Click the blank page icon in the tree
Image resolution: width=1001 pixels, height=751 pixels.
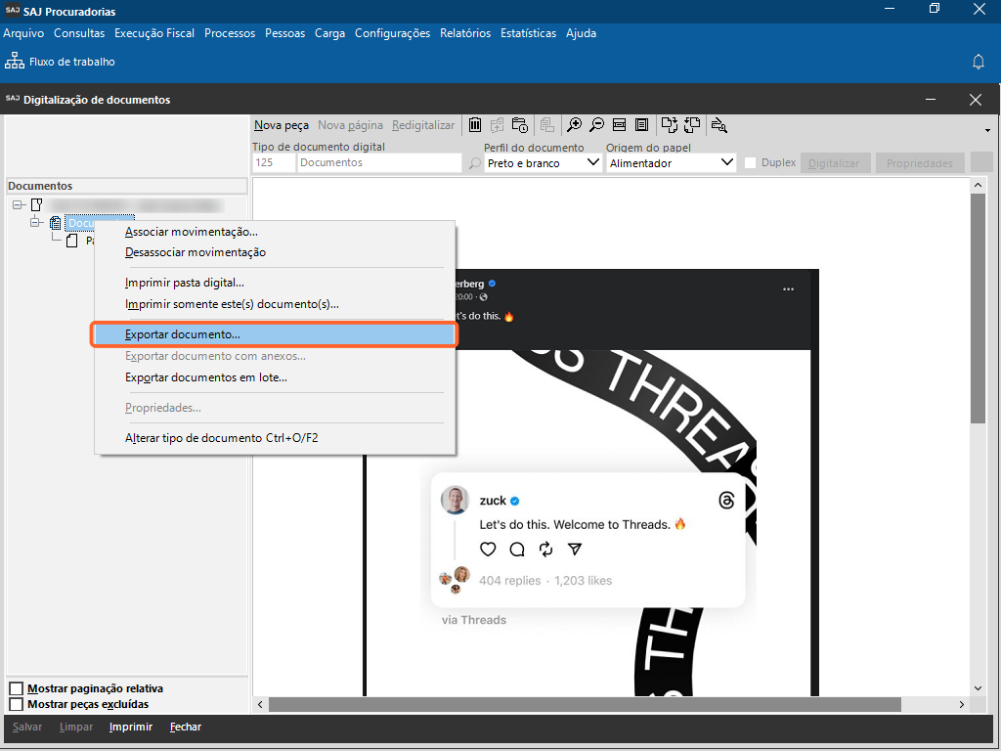click(72, 241)
